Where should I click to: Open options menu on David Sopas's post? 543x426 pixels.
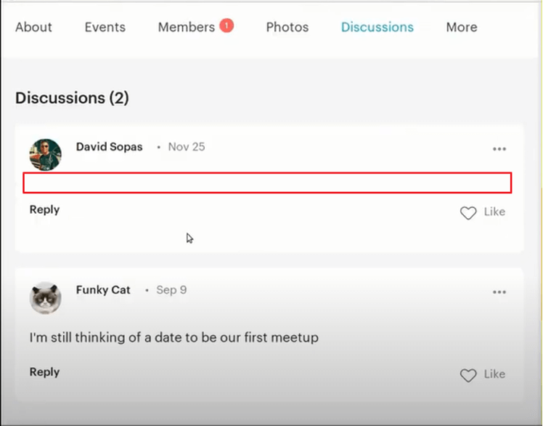[x=499, y=149]
